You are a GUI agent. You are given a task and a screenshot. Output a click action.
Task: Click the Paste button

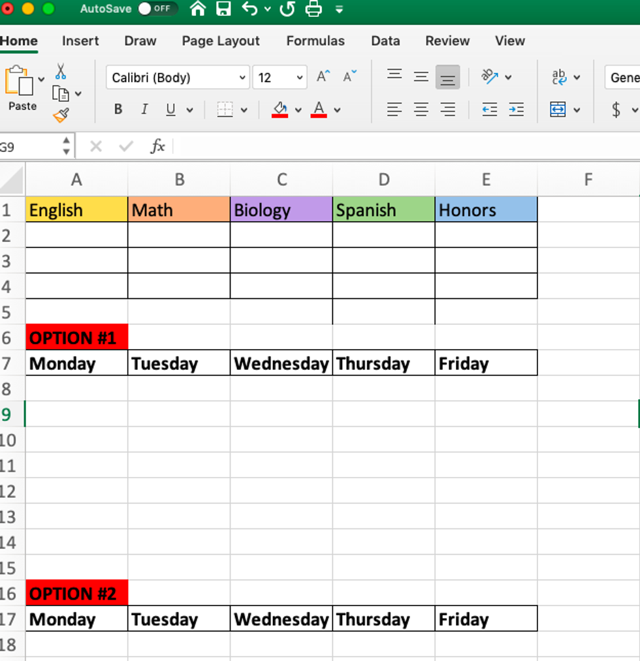(x=21, y=88)
